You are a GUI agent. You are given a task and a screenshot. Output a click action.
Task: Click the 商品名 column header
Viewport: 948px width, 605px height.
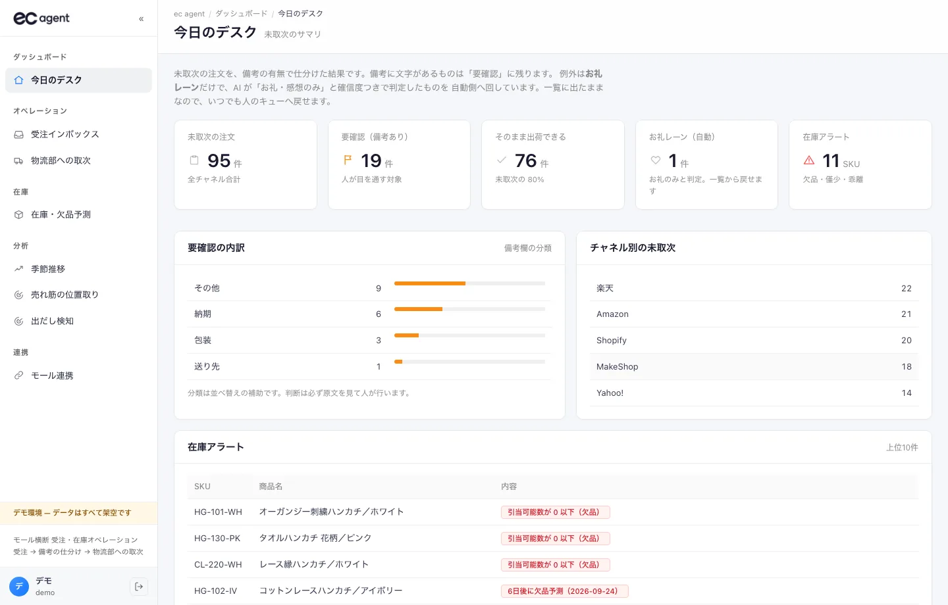coord(271,487)
